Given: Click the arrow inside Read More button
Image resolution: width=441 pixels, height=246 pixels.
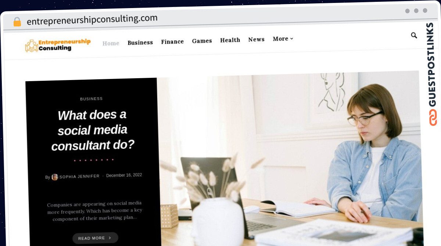Looking at the screenshot, I should (110, 238).
